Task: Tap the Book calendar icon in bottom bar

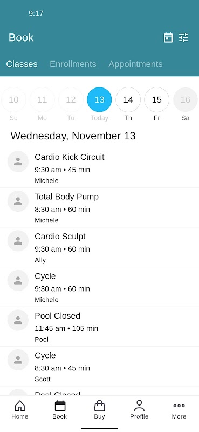Action: tap(60, 406)
